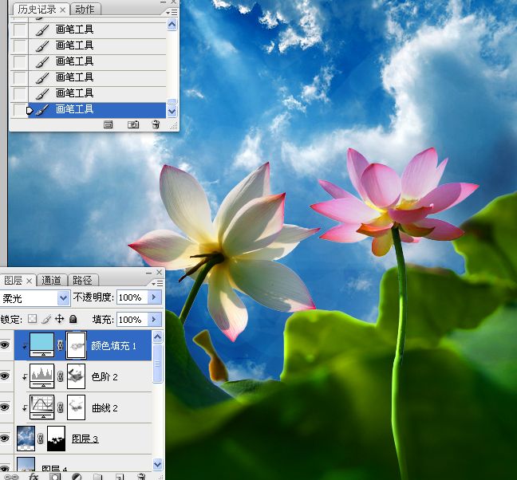The height and width of the screenshot is (480, 517).
Task: Switch to the 历史记录 tab
Action: [37, 10]
